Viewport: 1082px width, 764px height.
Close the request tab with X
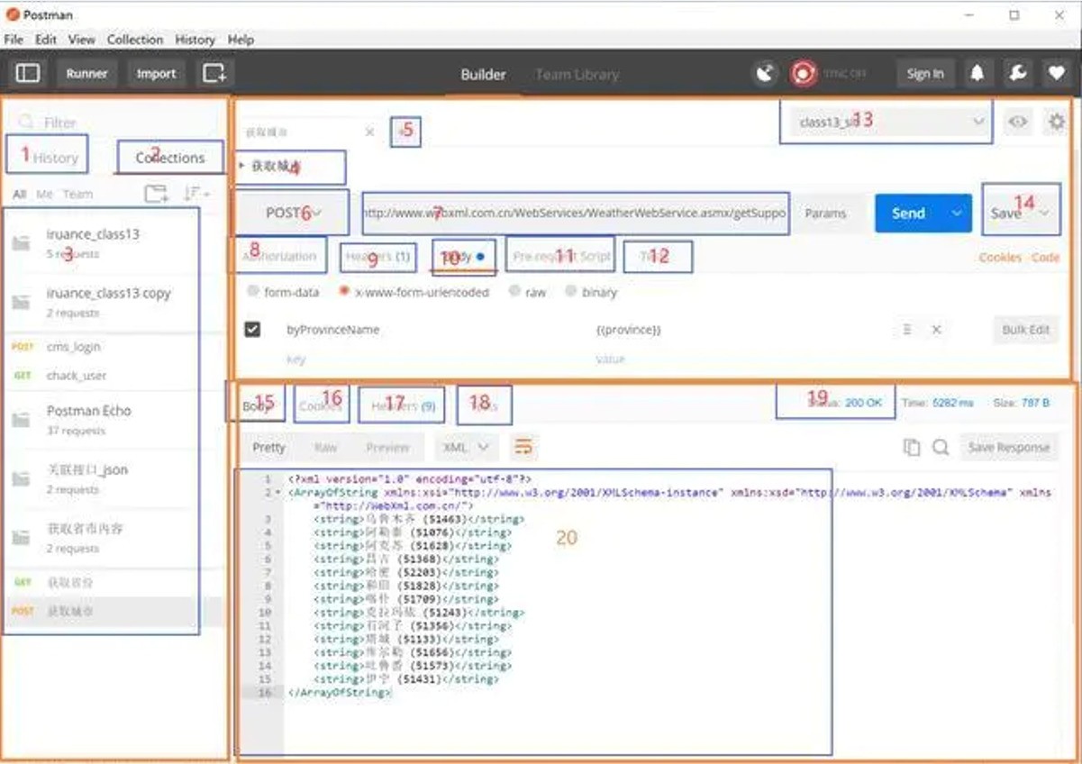369,132
